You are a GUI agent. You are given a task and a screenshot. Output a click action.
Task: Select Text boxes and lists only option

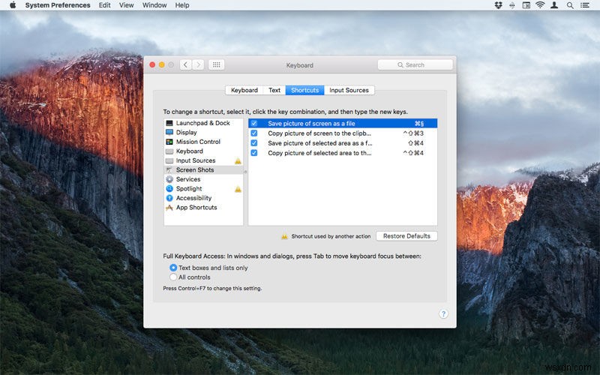[173, 268]
